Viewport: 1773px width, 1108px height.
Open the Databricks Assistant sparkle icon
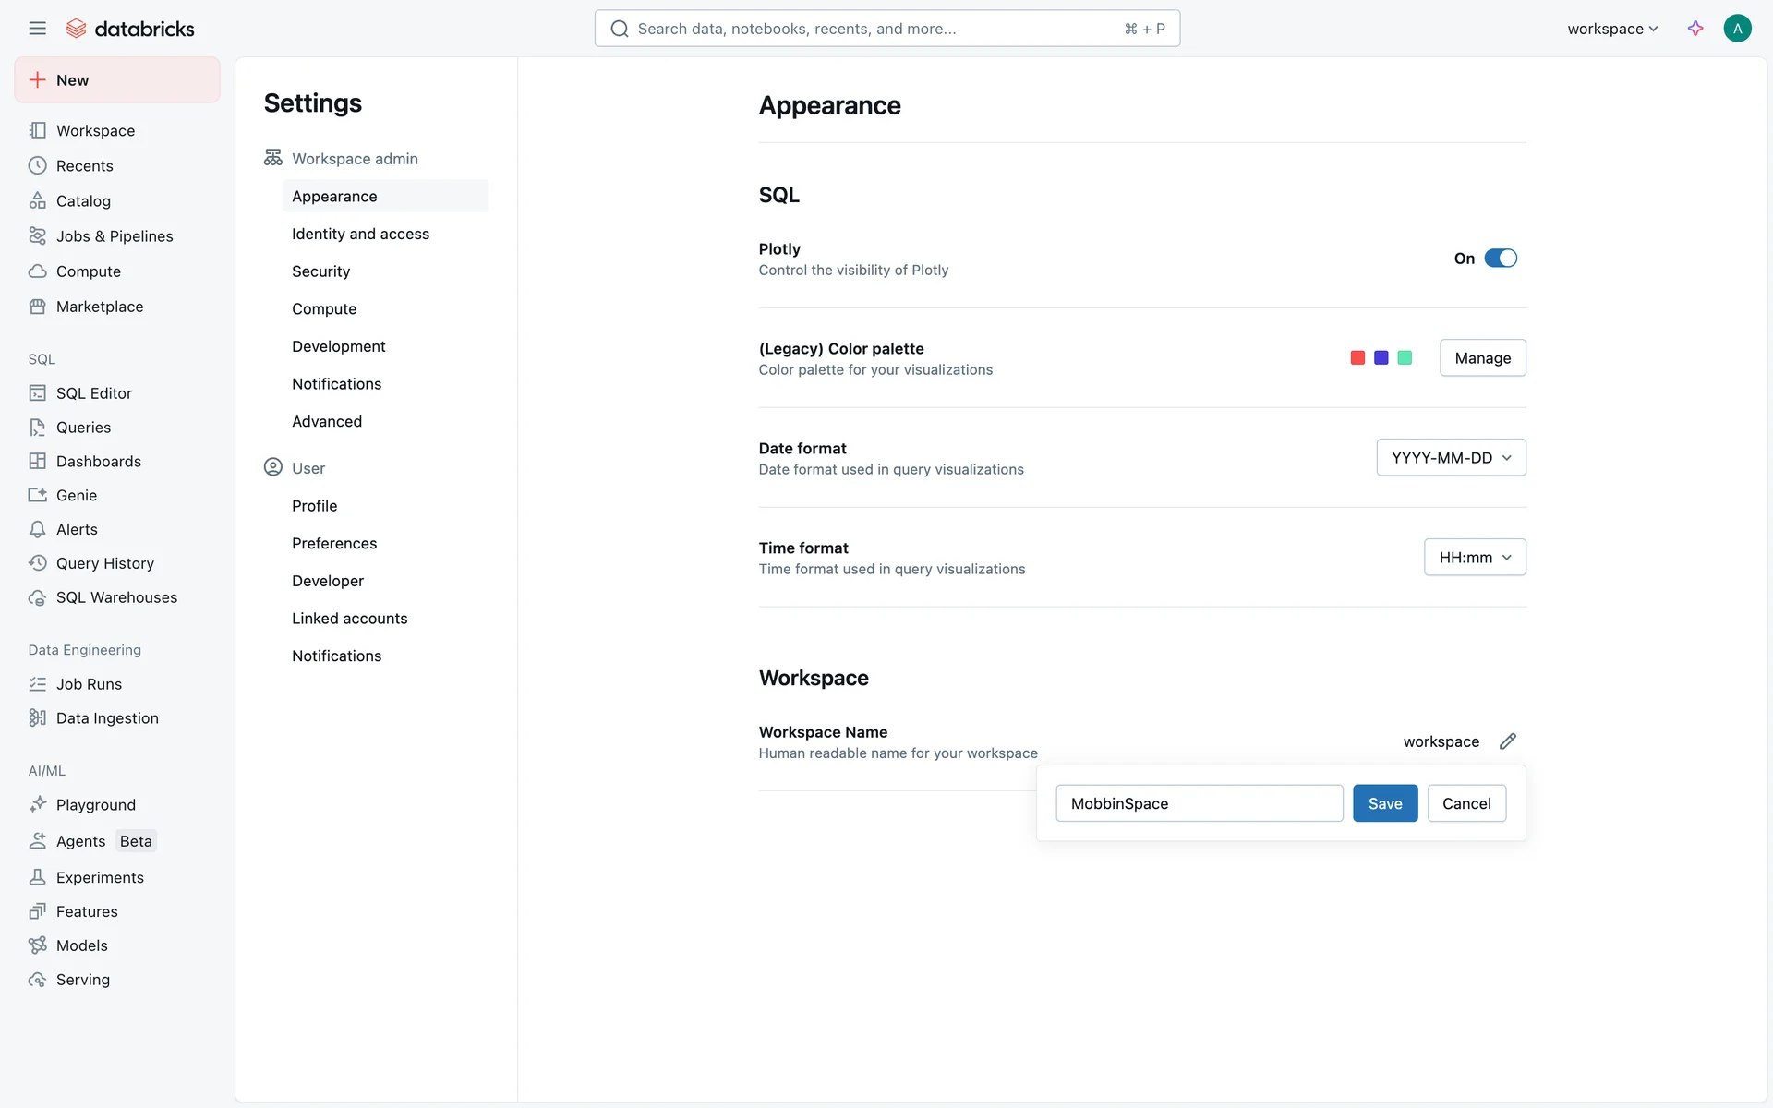click(1695, 29)
